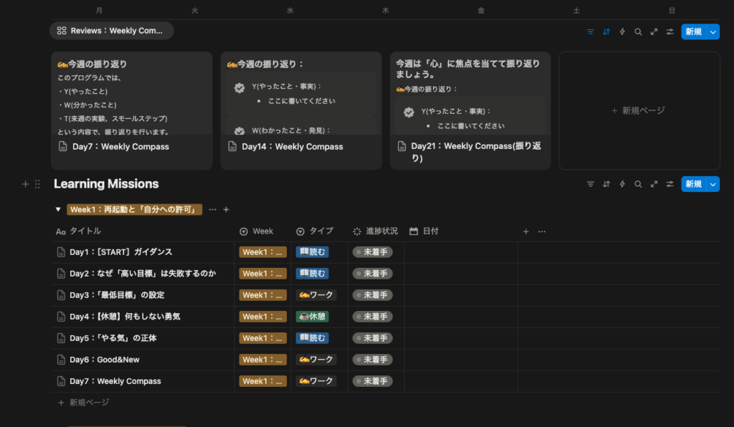The height and width of the screenshot is (427, 734).
Task: Click the Week property icon in the header
Action: (243, 231)
